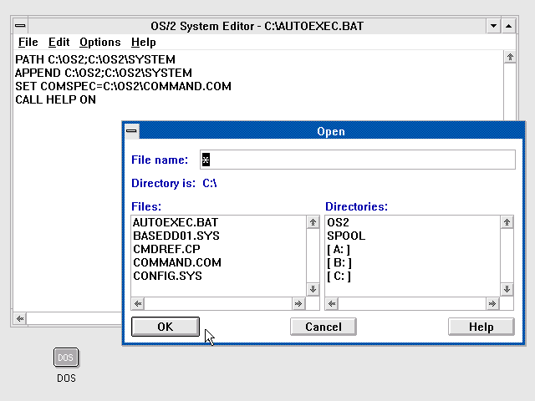Click the Files list vertical scrollbar track
Viewport: 535px width, 401px height.
(x=313, y=256)
